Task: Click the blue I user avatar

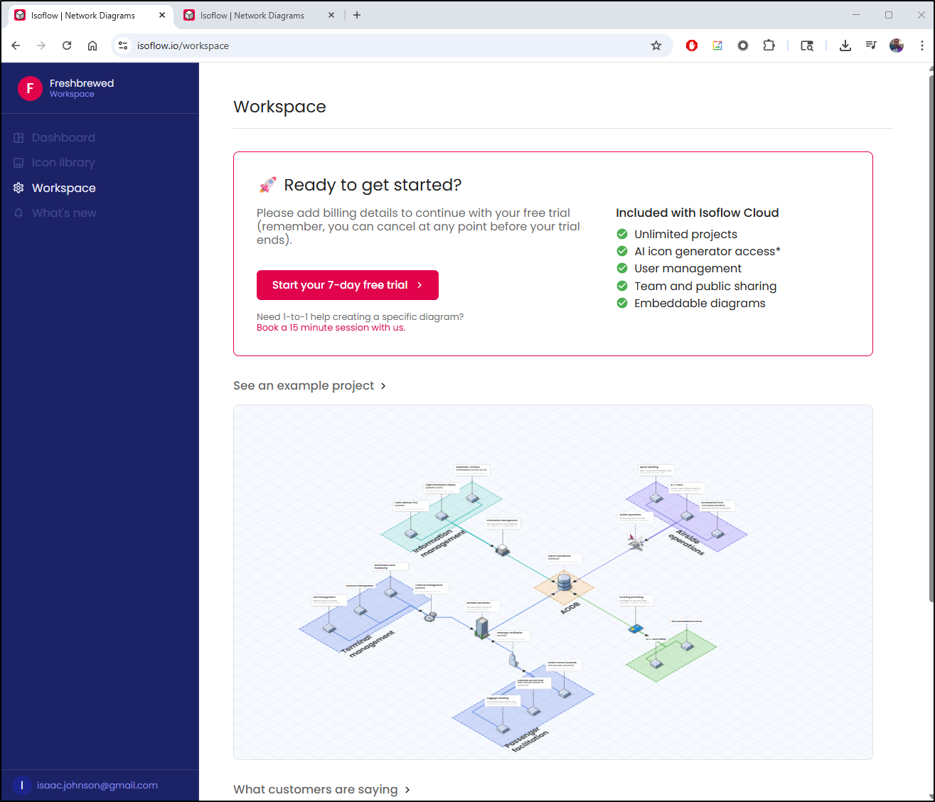Action: 22,786
